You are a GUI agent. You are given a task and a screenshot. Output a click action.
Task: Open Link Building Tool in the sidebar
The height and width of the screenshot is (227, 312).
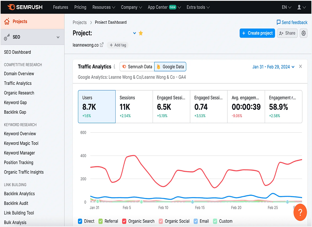[x=19, y=213]
